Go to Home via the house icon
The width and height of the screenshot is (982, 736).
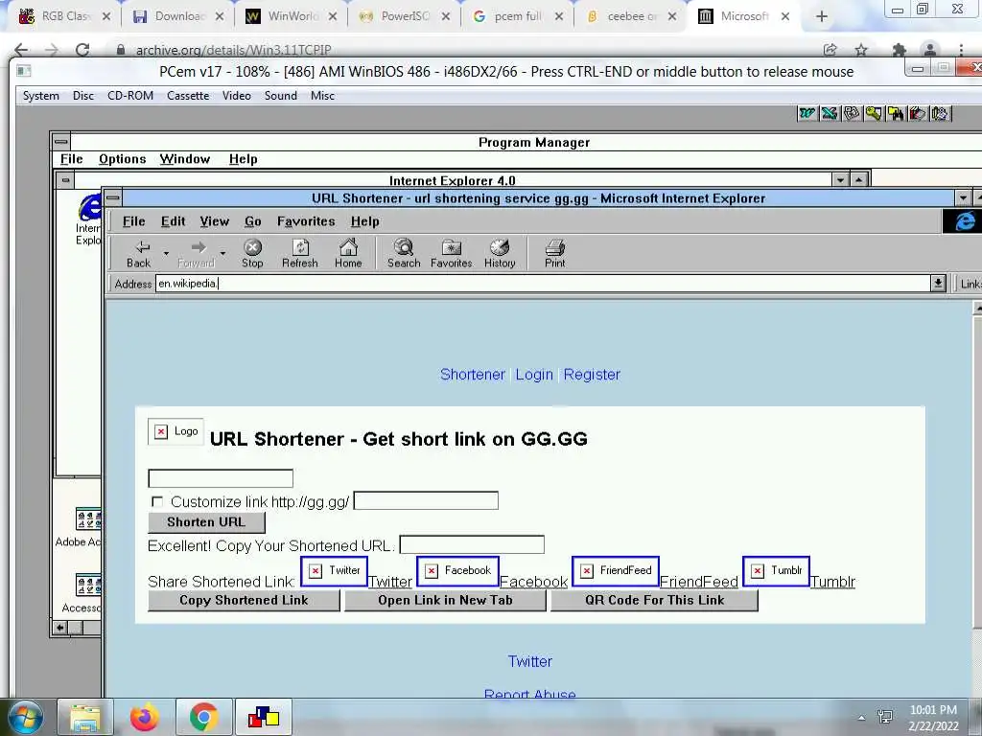click(x=348, y=247)
